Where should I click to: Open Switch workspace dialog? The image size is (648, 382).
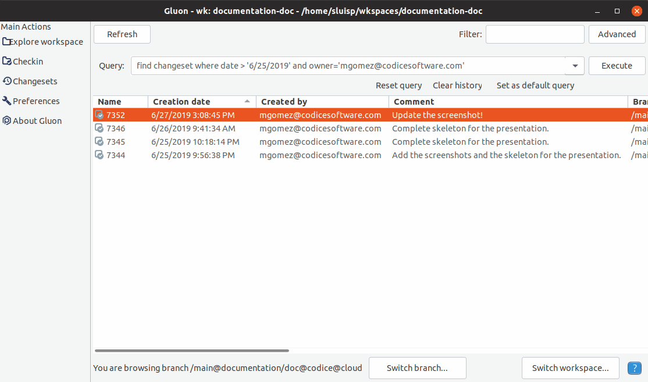(570, 368)
